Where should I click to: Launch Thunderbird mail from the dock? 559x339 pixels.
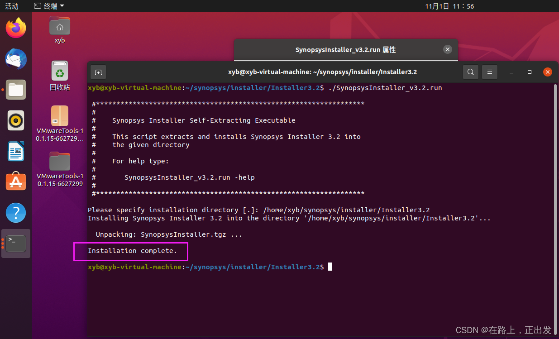16,59
